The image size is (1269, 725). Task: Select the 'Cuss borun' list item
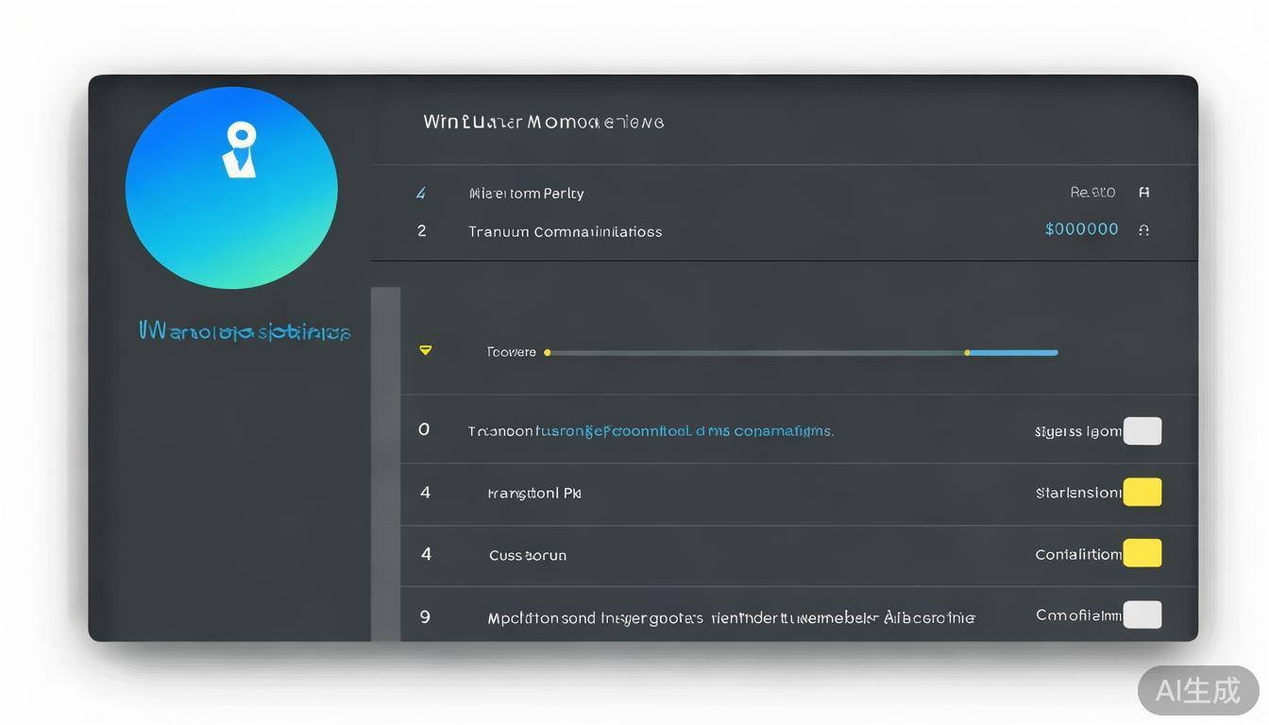527,555
